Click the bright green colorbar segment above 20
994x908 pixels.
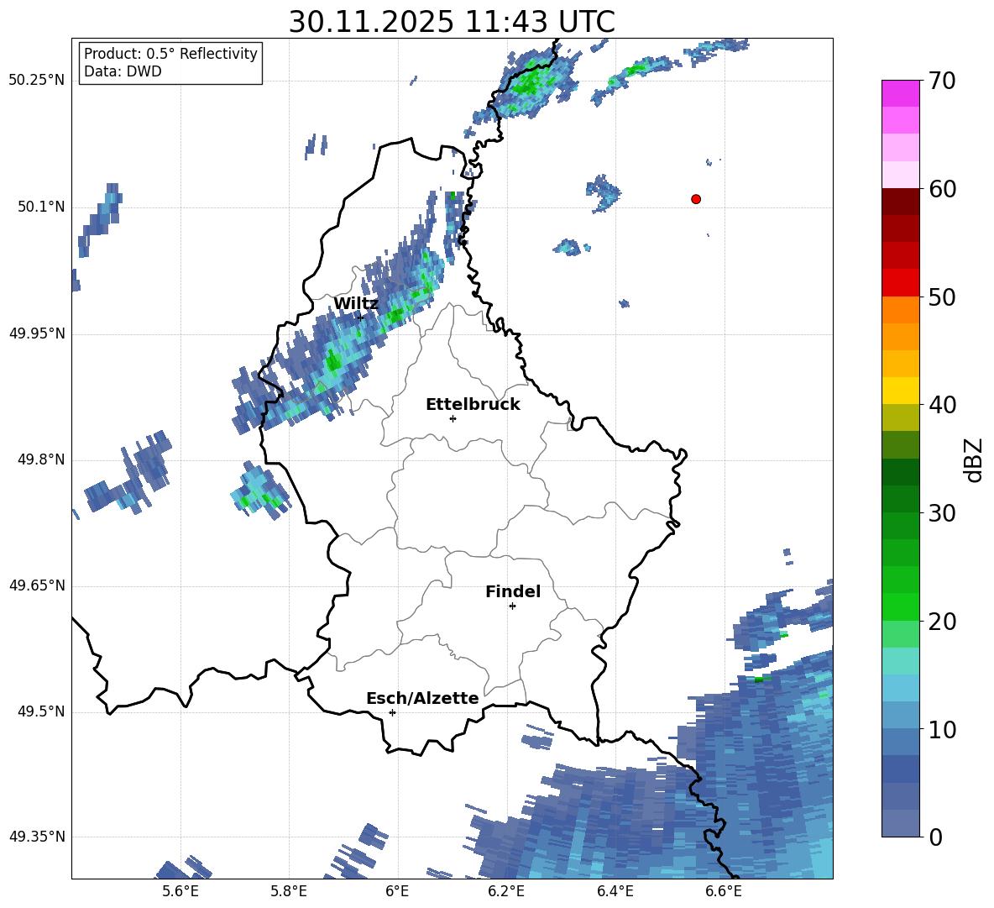pos(900,606)
